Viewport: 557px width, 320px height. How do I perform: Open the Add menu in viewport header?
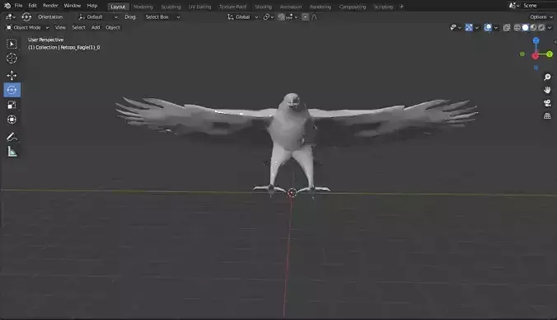pyautogui.click(x=96, y=27)
